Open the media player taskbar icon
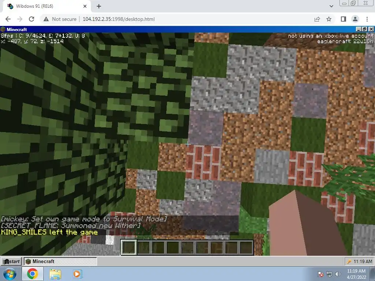This screenshot has height=281, width=375. (77, 274)
